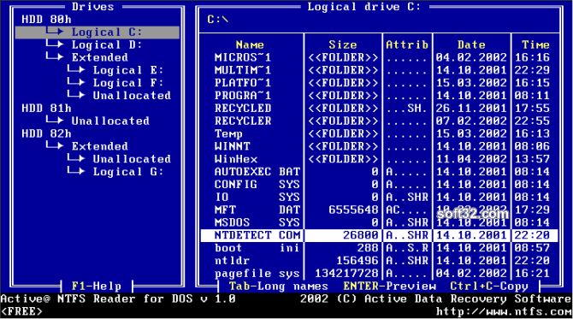Click the Name column header

coord(250,45)
